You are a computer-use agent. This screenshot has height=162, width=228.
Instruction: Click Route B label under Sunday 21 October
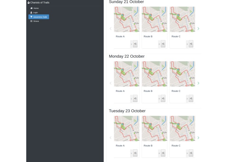148,36
